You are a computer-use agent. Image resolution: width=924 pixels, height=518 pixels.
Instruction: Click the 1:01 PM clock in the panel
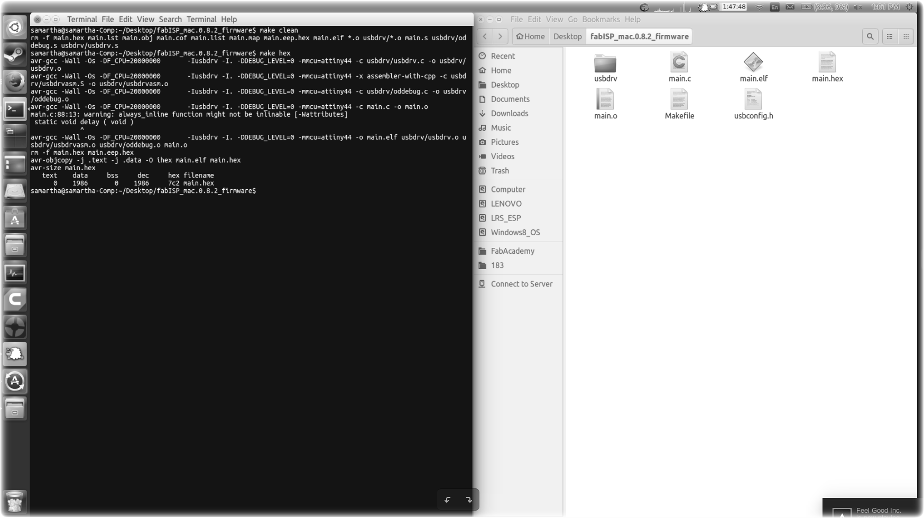pos(885,7)
